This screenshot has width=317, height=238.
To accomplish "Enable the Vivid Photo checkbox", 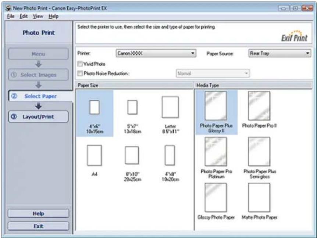I will pos(80,64).
